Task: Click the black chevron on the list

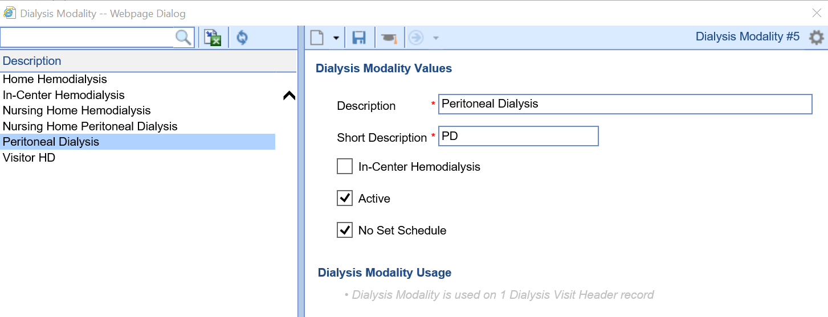Action: 289,96
